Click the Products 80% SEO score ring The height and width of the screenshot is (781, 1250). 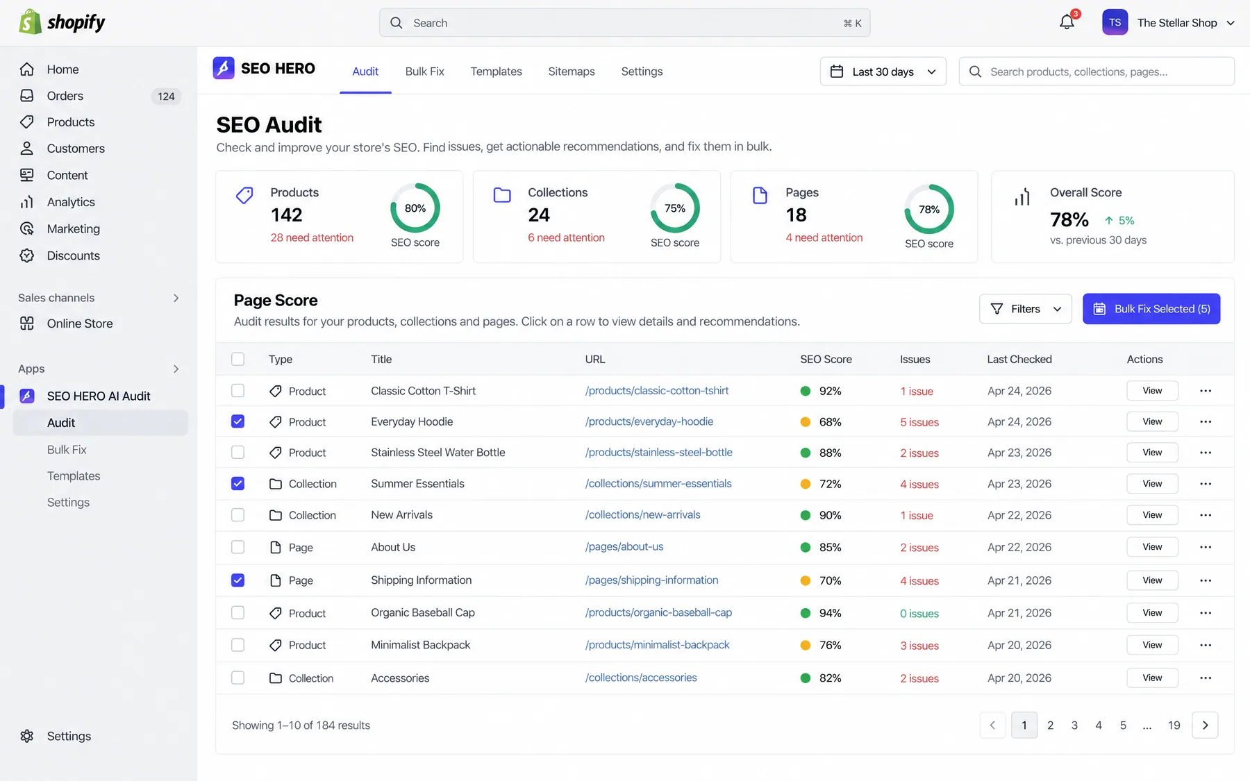point(415,208)
